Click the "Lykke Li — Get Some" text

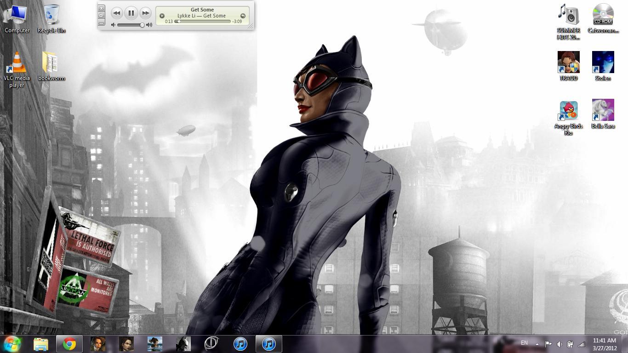(x=202, y=16)
